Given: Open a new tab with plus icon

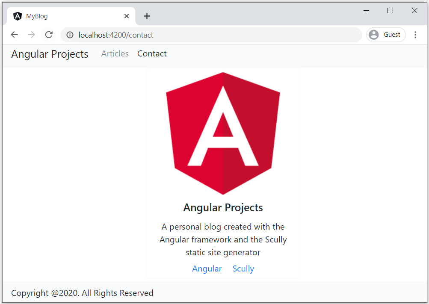Looking at the screenshot, I should pyautogui.click(x=147, y=16).
